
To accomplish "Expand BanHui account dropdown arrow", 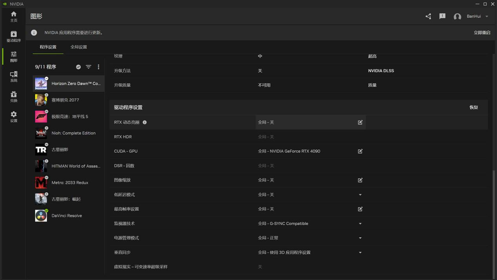I will pyautogui.click(x=487, y=16).
